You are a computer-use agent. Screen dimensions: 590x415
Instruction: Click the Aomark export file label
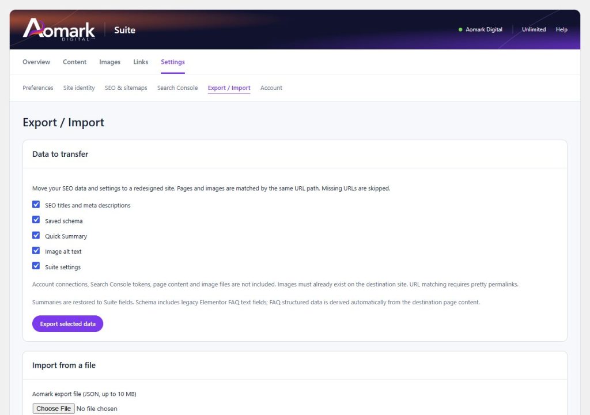84,394
